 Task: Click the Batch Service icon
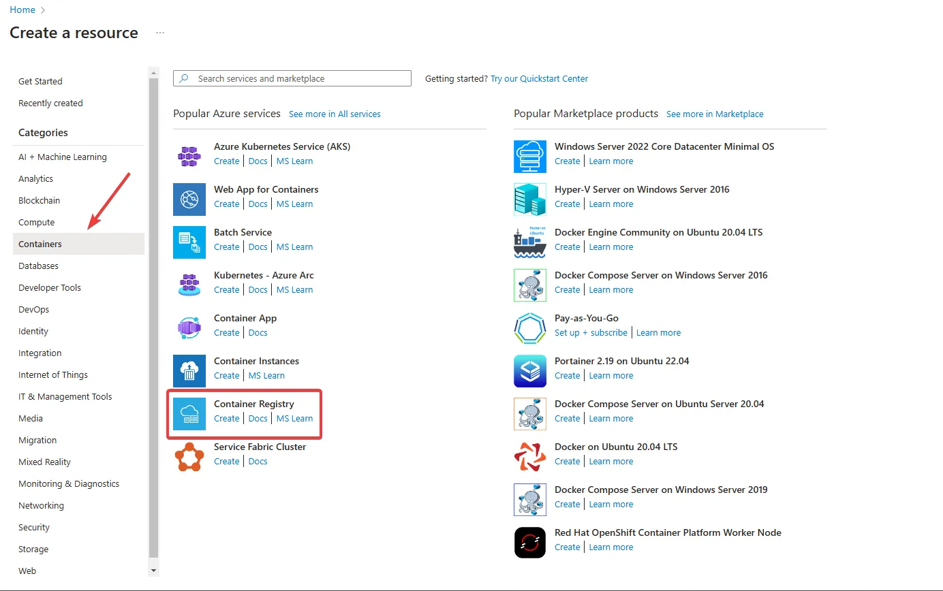189,242
